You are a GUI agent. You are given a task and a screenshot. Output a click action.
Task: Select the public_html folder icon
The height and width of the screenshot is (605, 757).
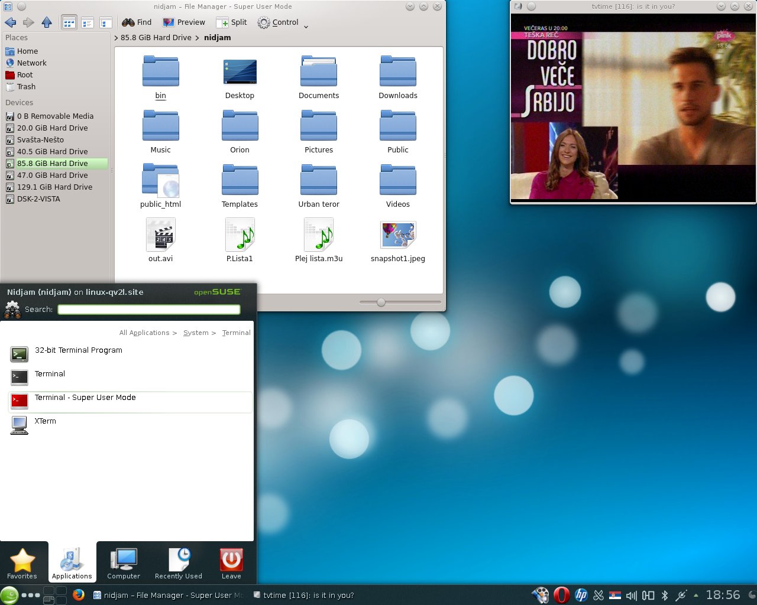(160, 180)
